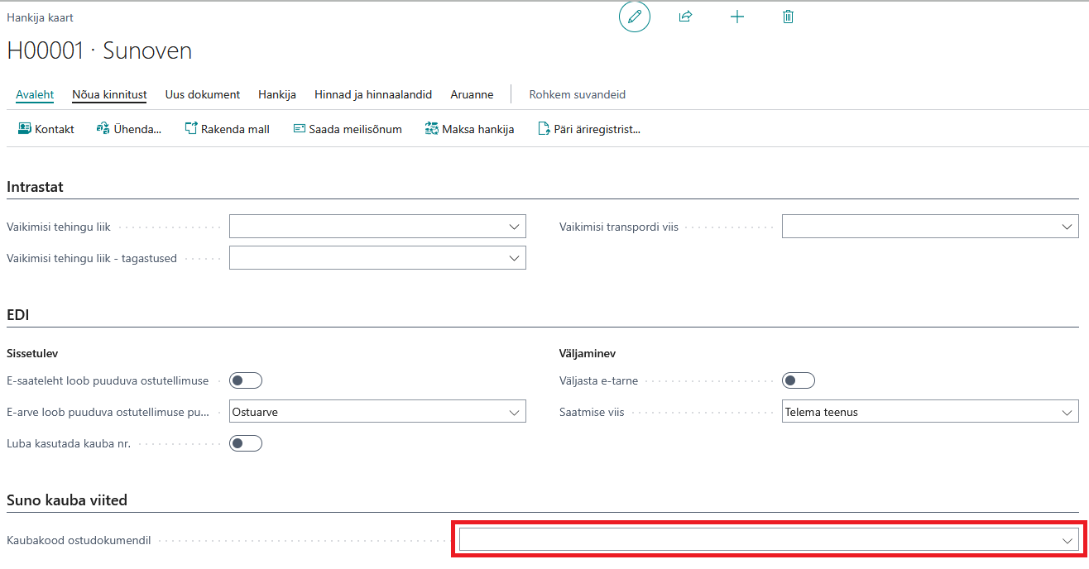Image resolution: width=1089 pixels, height=569 pixels.
Task: Open Uus dokument menu
Action: [x=203, y=94]
